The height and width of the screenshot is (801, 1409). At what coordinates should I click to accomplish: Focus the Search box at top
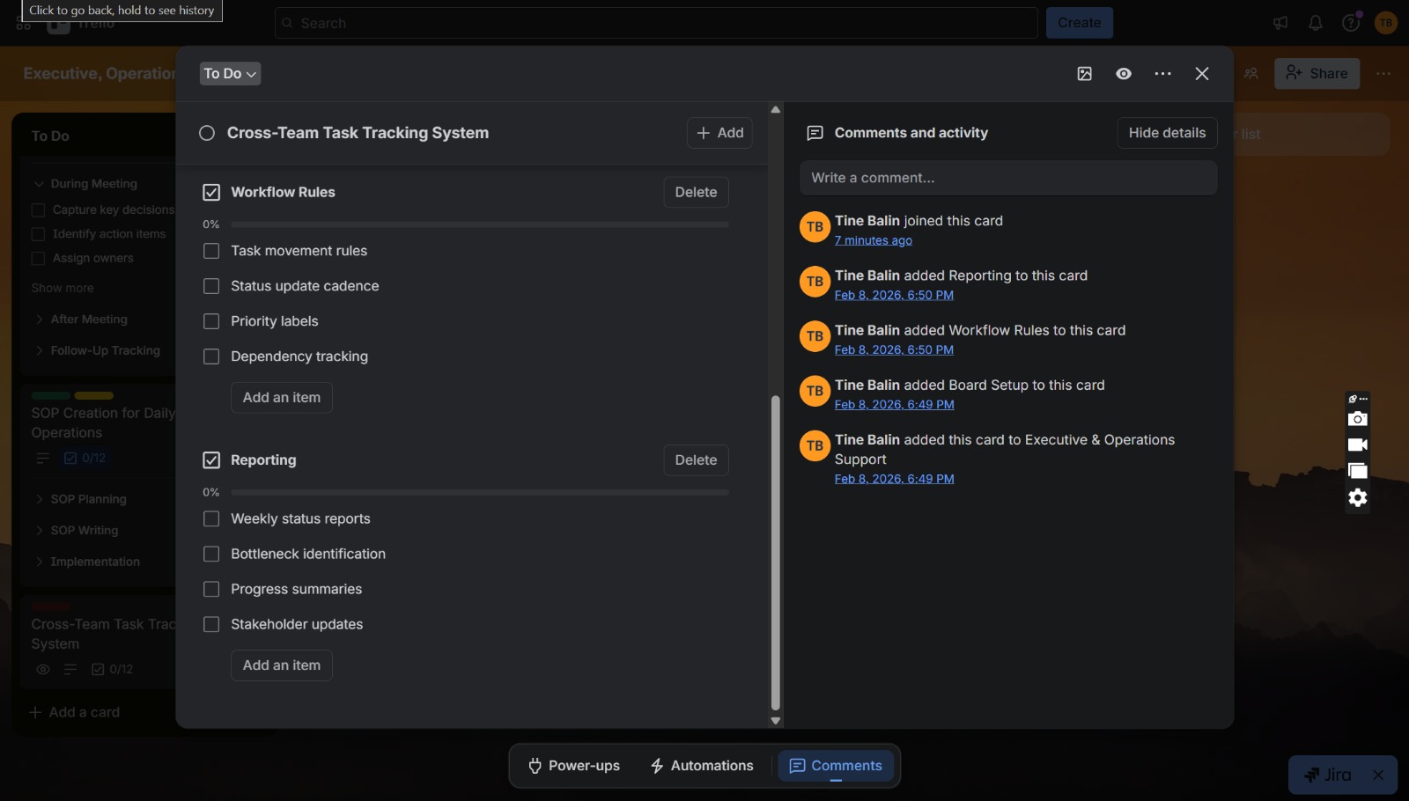pyautogui.click(x=656, y=23)
